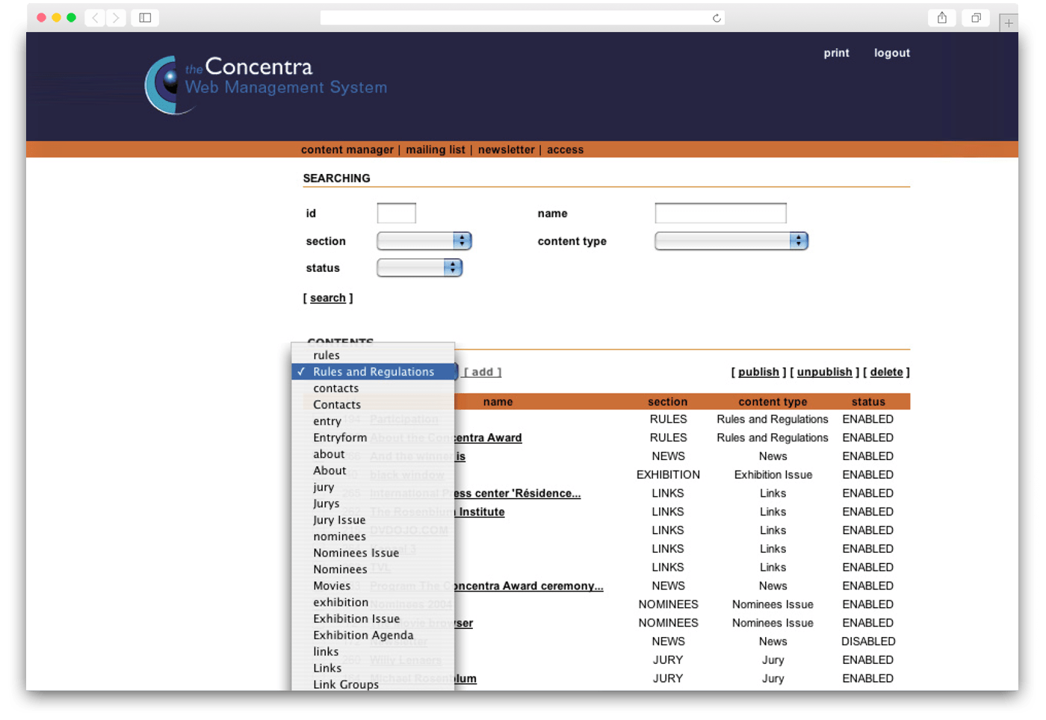Expand the section dropdown

(x=424, y=240)
